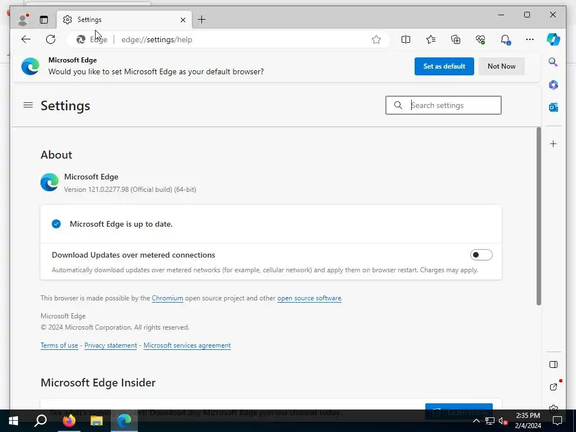Refresh the page with reload icon
576x432 pixels.
pos(51,39)
